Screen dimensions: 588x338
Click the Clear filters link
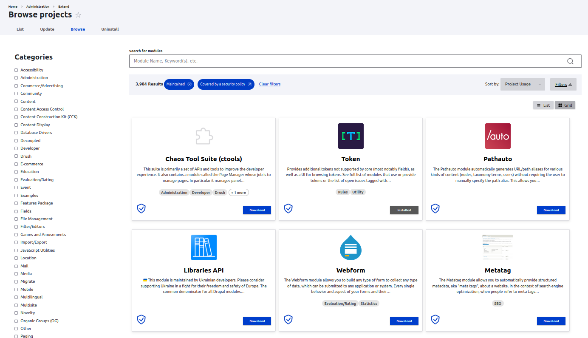tap(270, 84)
